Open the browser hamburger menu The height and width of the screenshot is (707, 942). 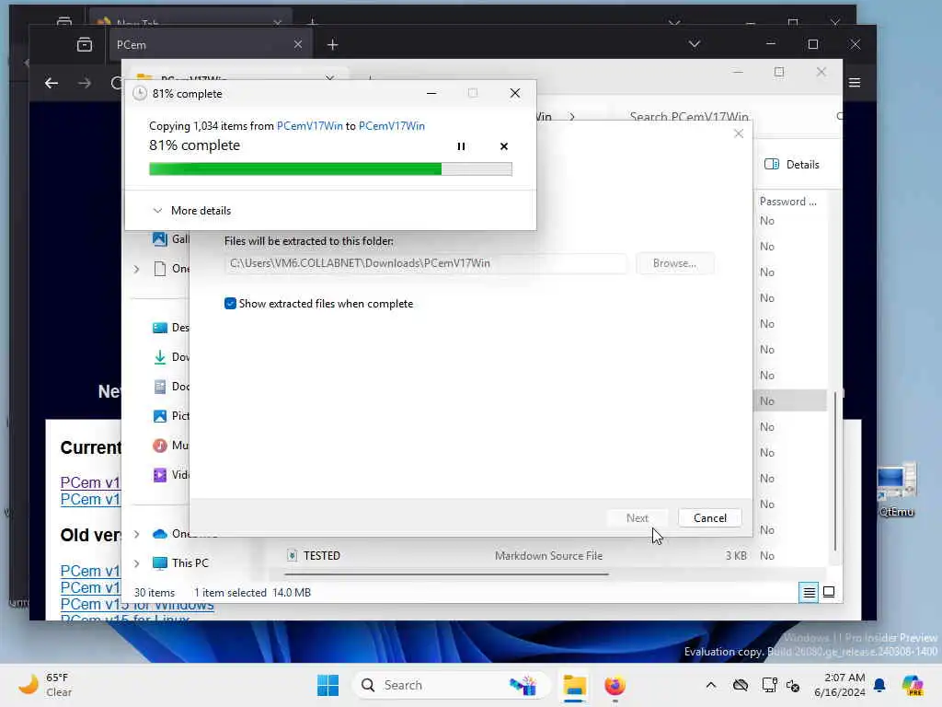(855, 82)
